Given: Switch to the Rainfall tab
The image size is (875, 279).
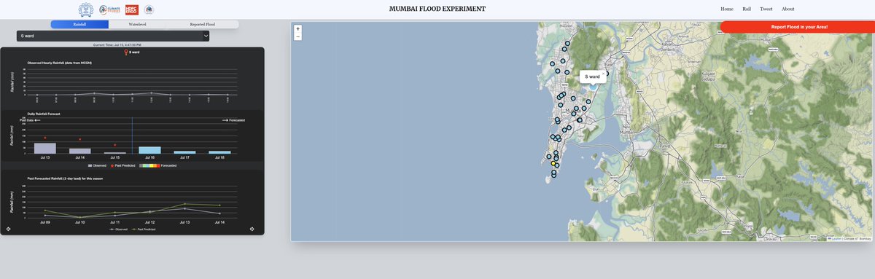Looking at the screenshot, I should coord(79,24).
